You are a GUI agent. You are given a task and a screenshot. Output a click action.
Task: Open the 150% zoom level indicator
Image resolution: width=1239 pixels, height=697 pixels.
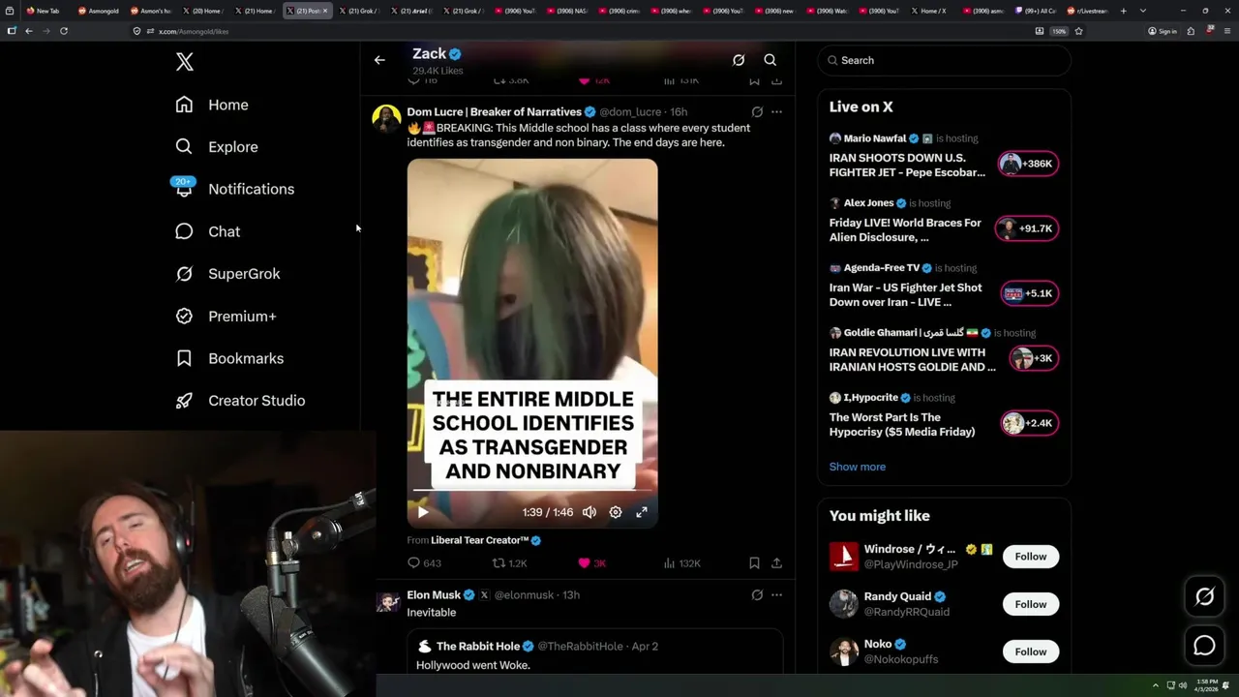[x=1059, y=31]
